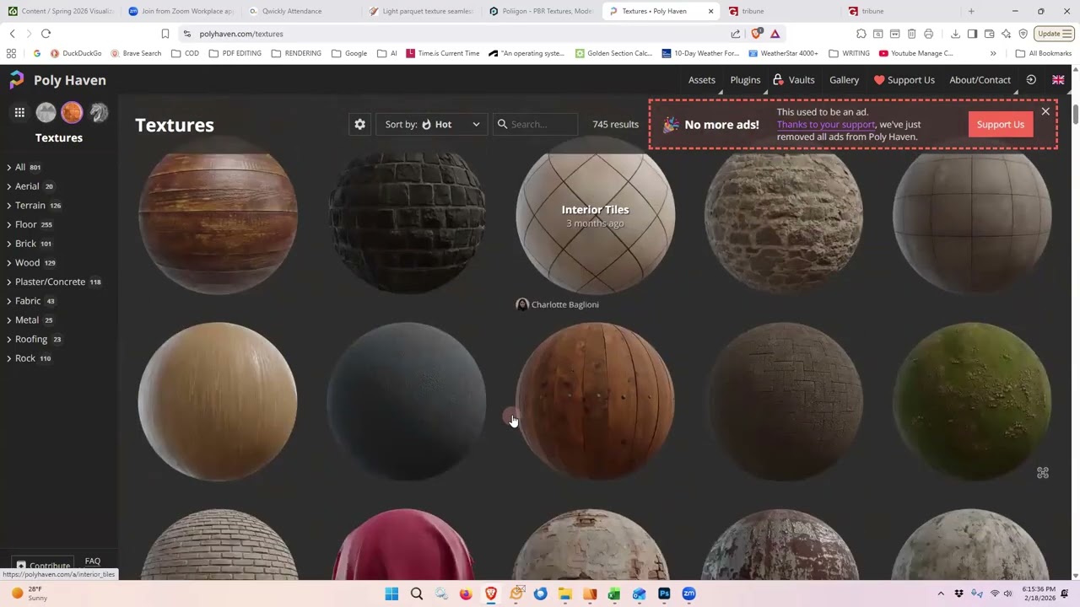The width and height of the screenshot is (1080, 607).
Task: Switch to the HDRIs asset type icon
Action: [46, 112]
